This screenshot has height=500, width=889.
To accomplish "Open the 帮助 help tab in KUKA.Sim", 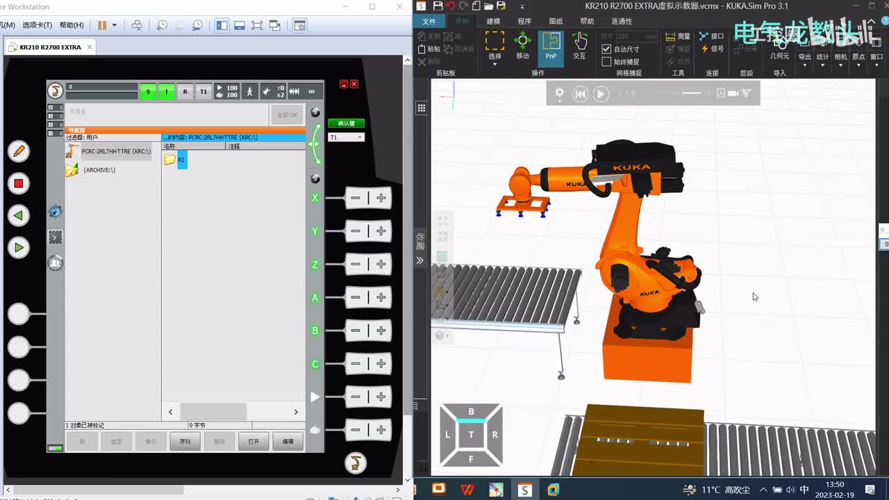I will point(587,22).
